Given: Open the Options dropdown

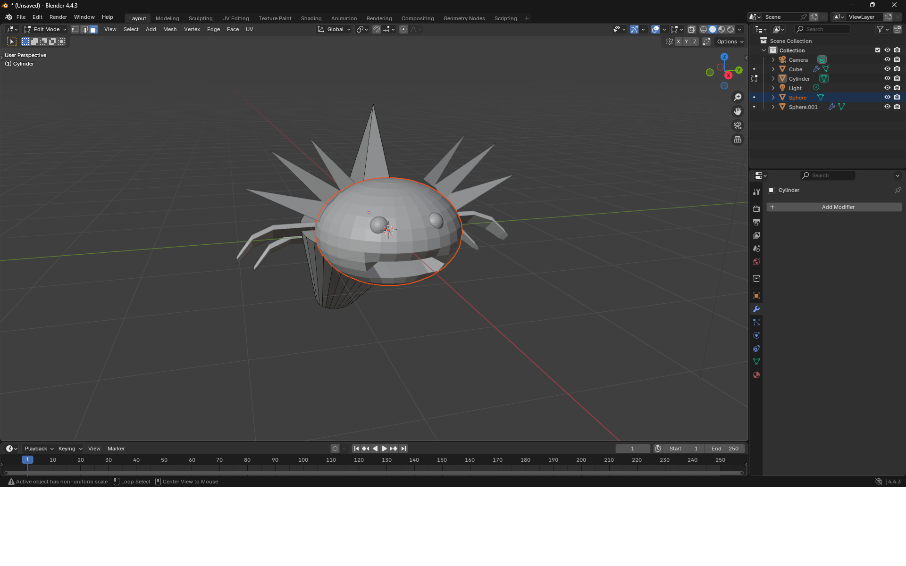Looking at the screenshot, I should [x=730, y=42].
